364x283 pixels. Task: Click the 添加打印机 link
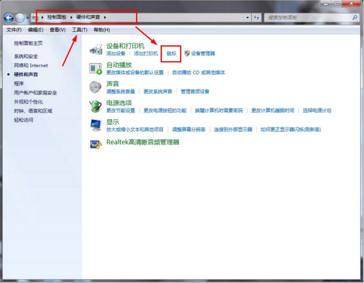(146, 54)
